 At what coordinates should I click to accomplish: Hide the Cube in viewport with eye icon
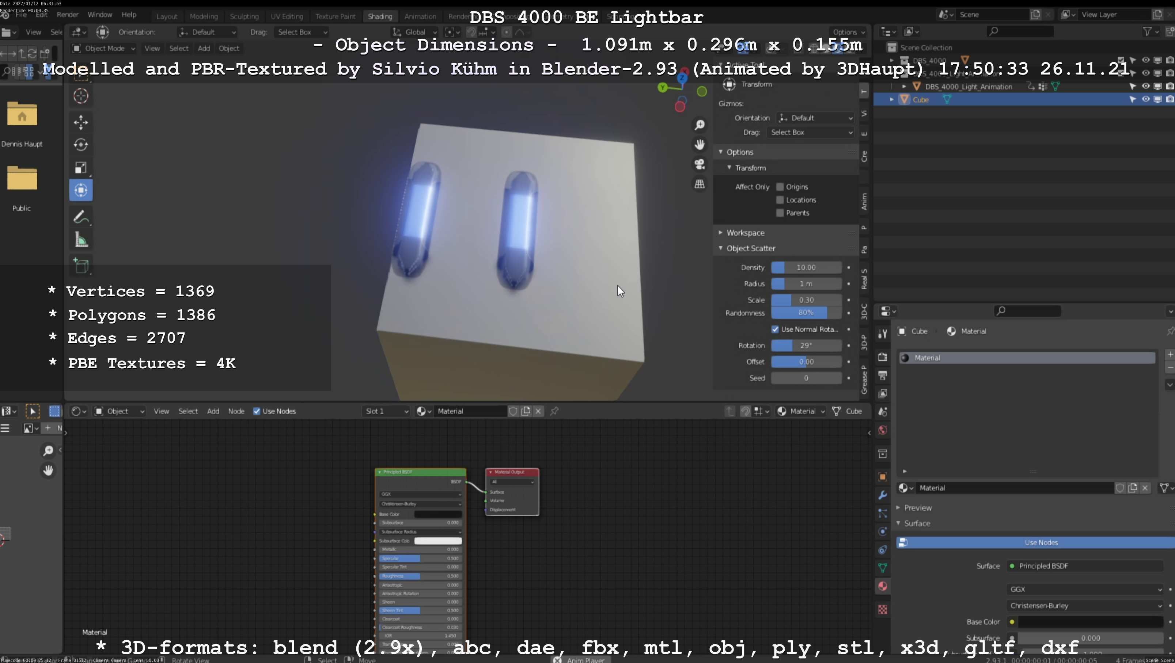point(1145,99)
